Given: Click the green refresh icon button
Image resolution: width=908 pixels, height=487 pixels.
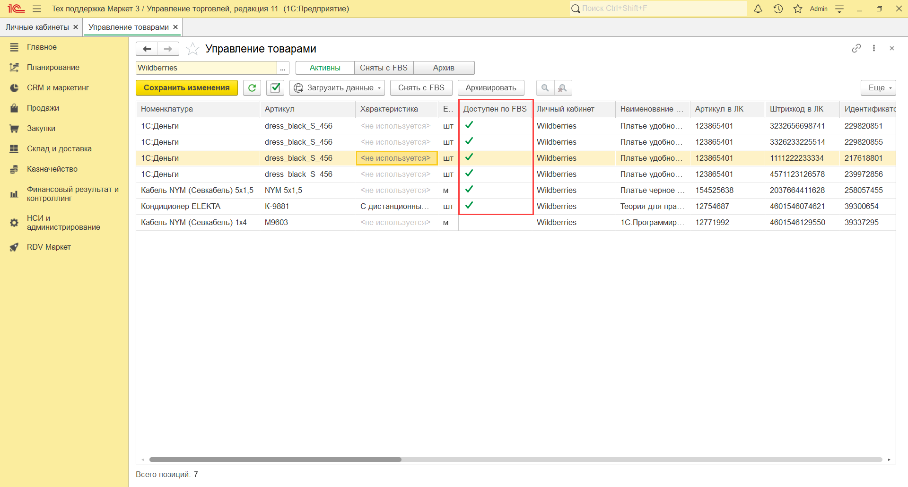Looking at the screenshot, I should (x=252, y=88).
